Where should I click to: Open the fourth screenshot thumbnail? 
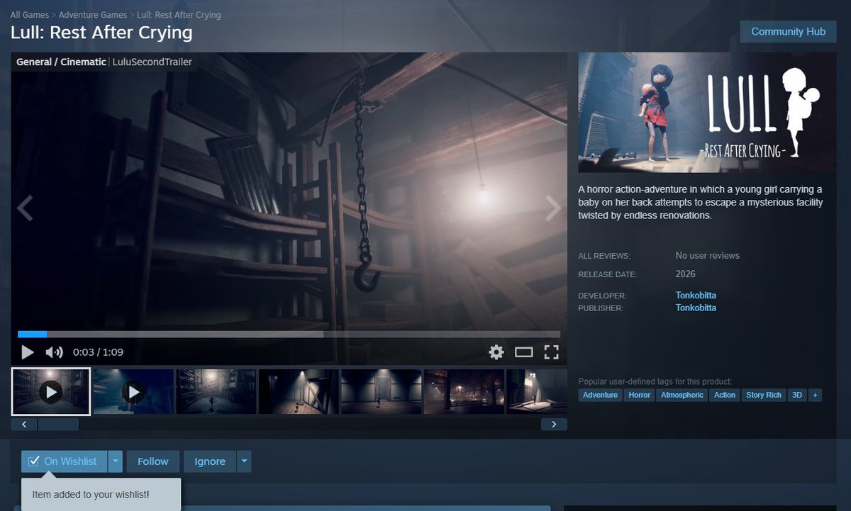(299, 391)
